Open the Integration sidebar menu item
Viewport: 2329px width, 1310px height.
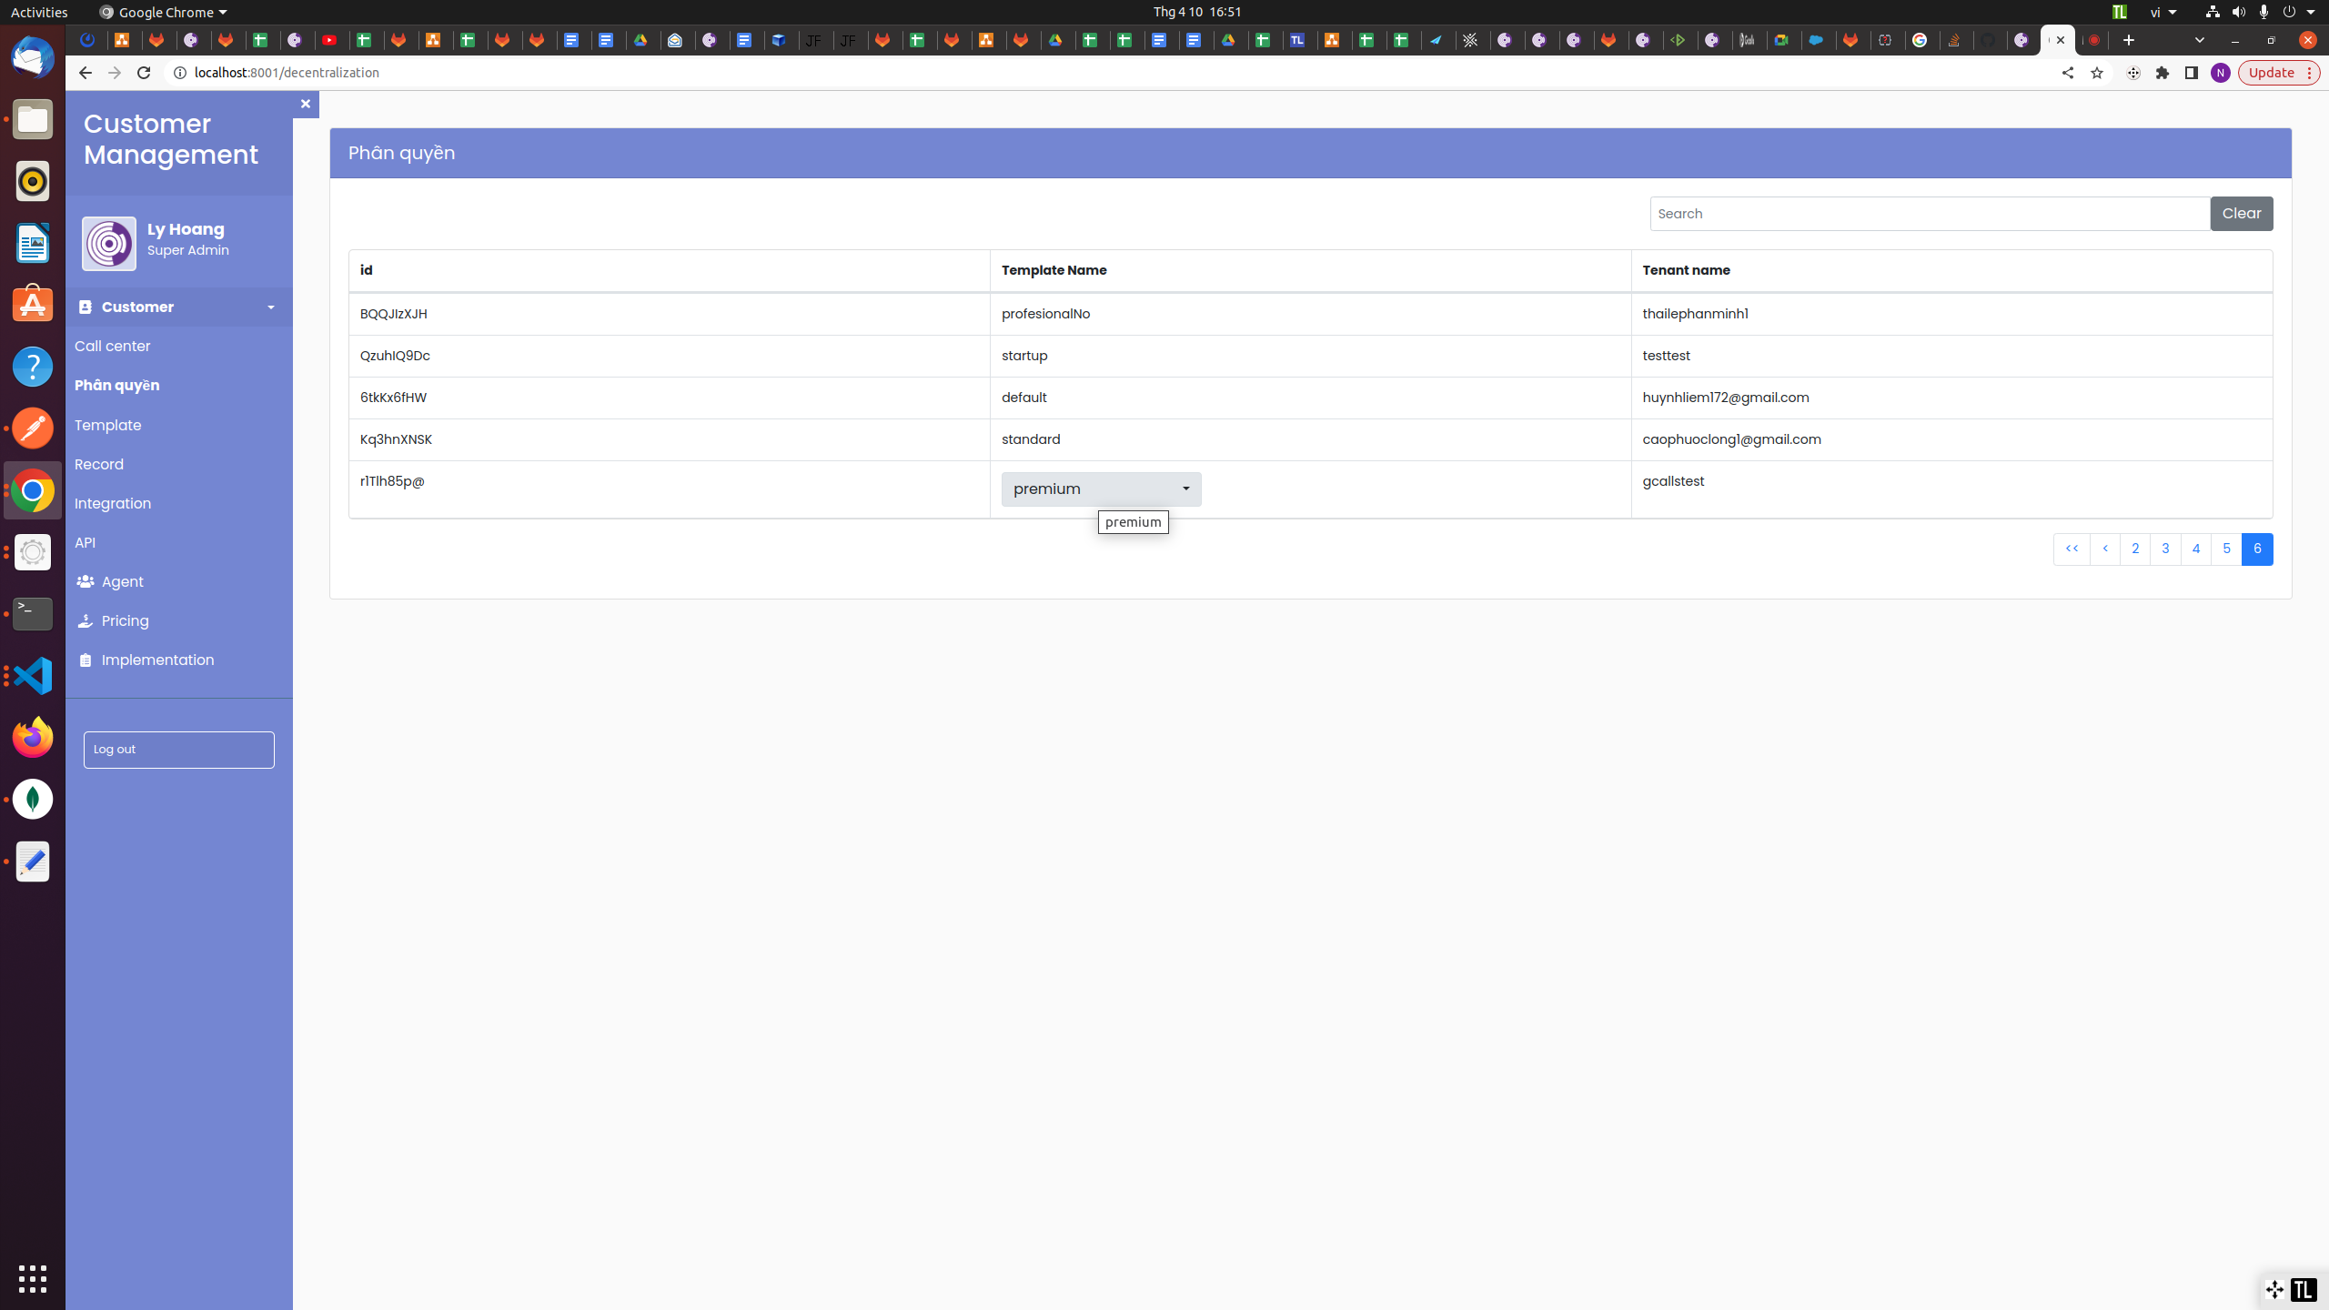[x=112, y=503]
